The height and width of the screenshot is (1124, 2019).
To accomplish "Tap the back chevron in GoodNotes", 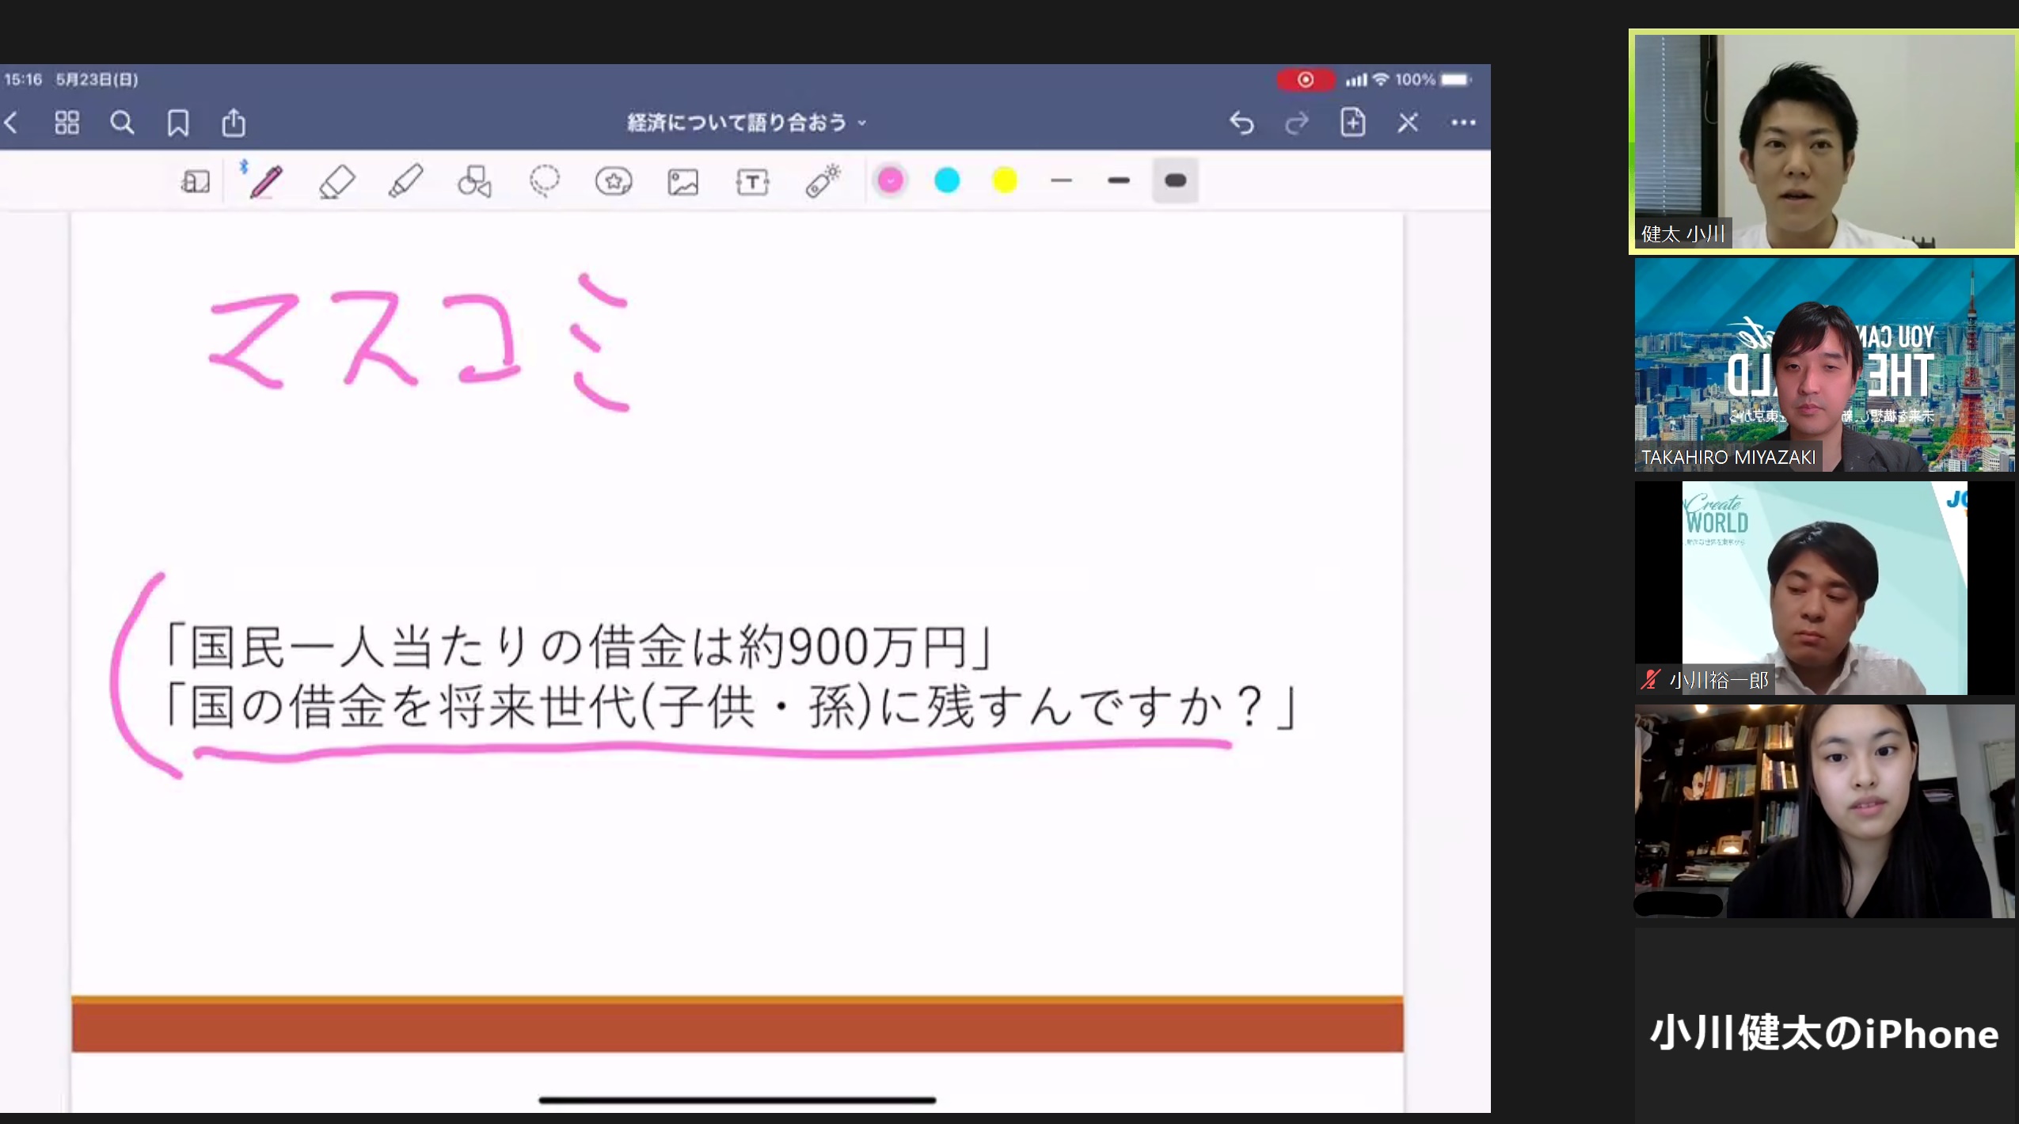I will (x=12, y=123).
